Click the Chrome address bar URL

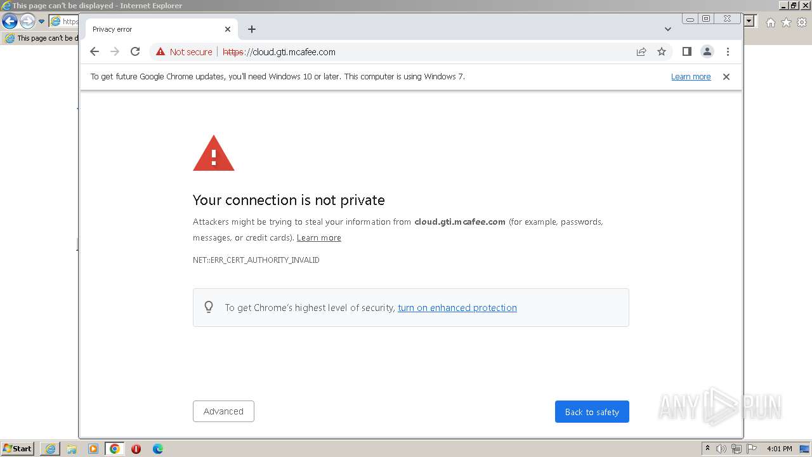tap(279, 52)
